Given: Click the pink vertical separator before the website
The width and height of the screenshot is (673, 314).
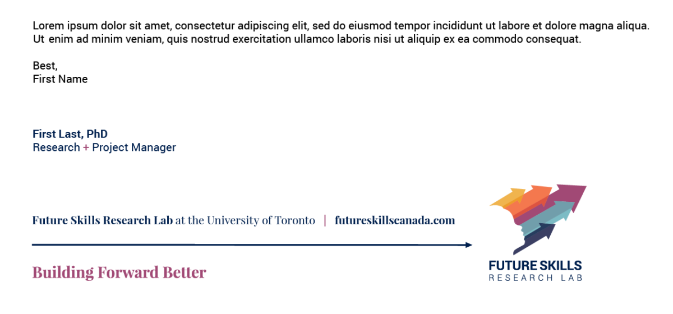Looking at the screenshot, I should tap(325, 220).
